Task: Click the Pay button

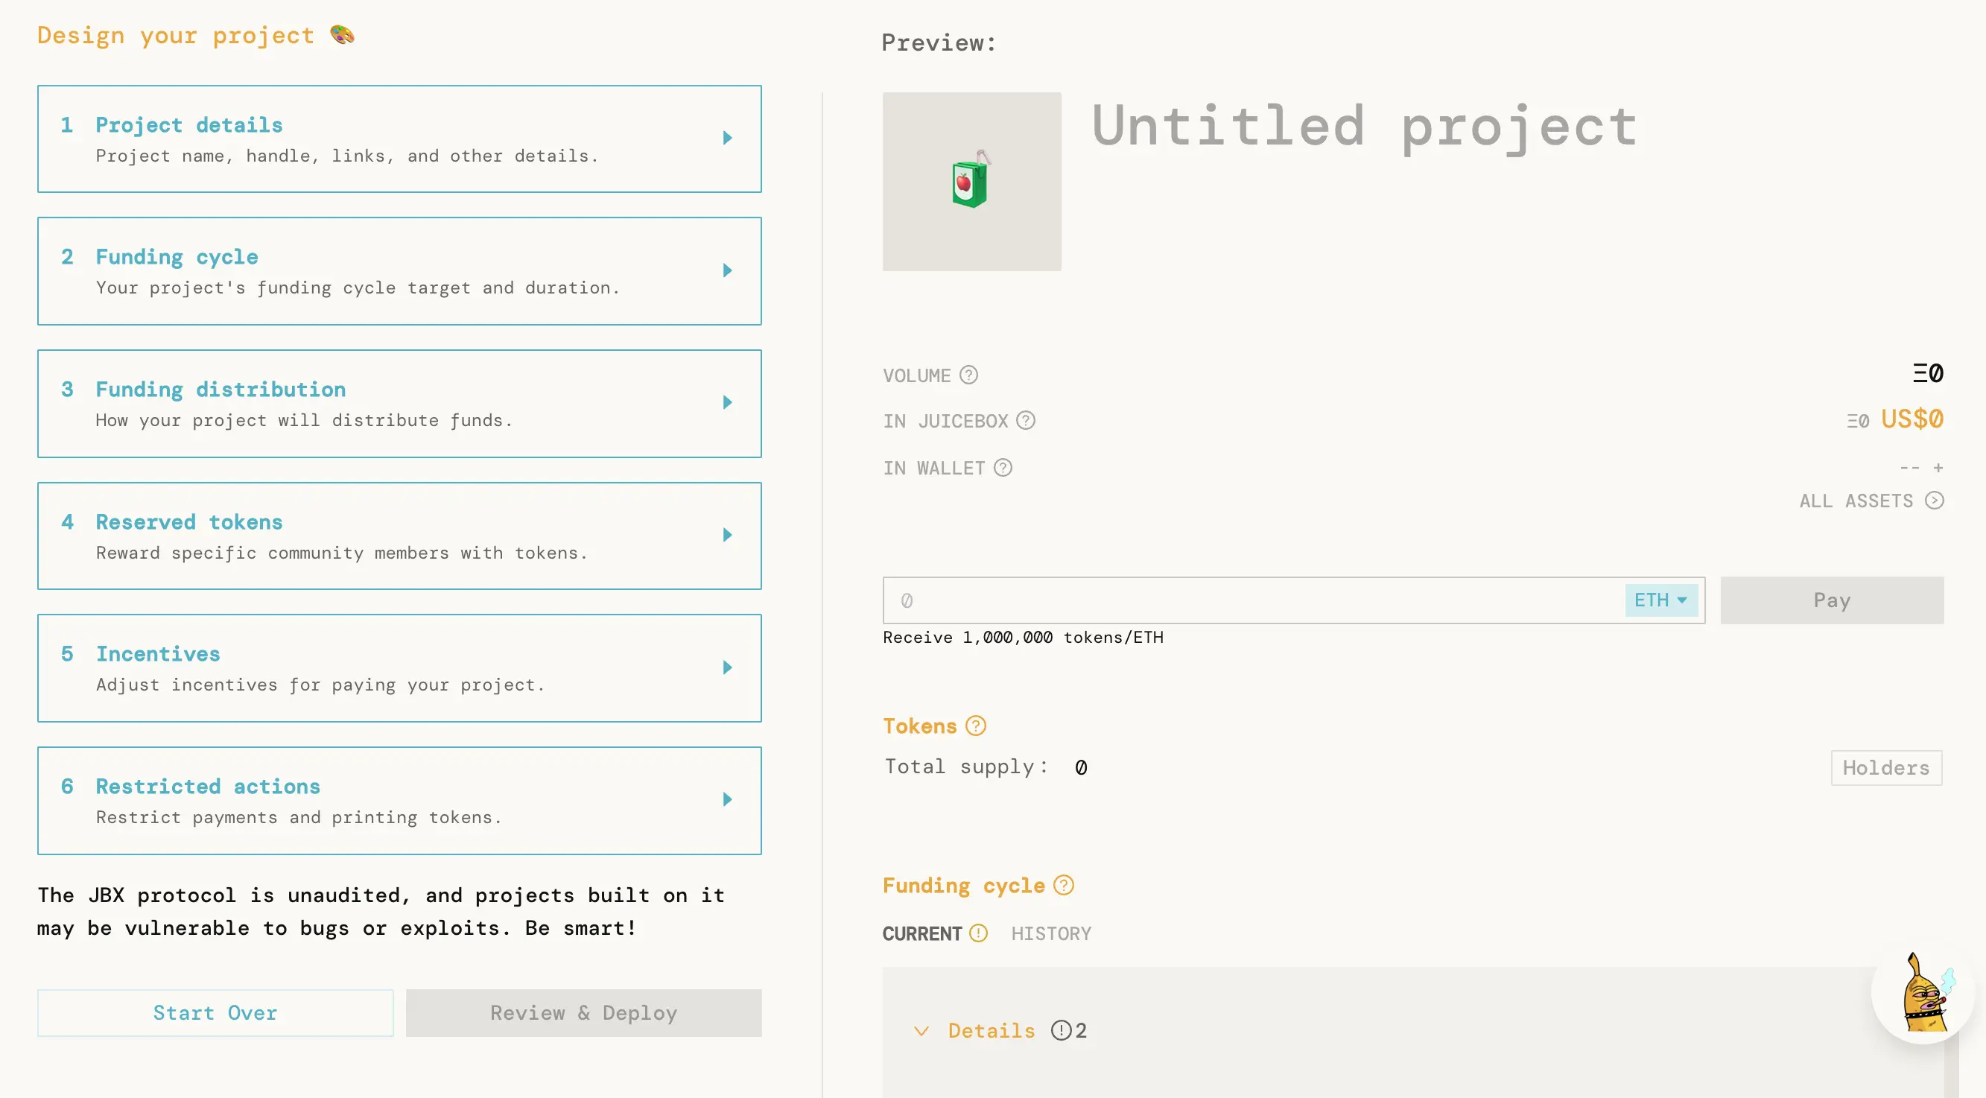Action: click(x=1832, y=600)
